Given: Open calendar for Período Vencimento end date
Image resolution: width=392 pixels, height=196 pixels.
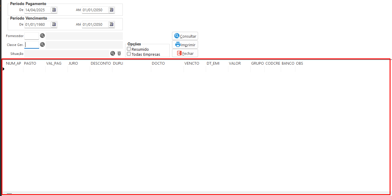Looking at the screenshot, I should click(111, 24).
